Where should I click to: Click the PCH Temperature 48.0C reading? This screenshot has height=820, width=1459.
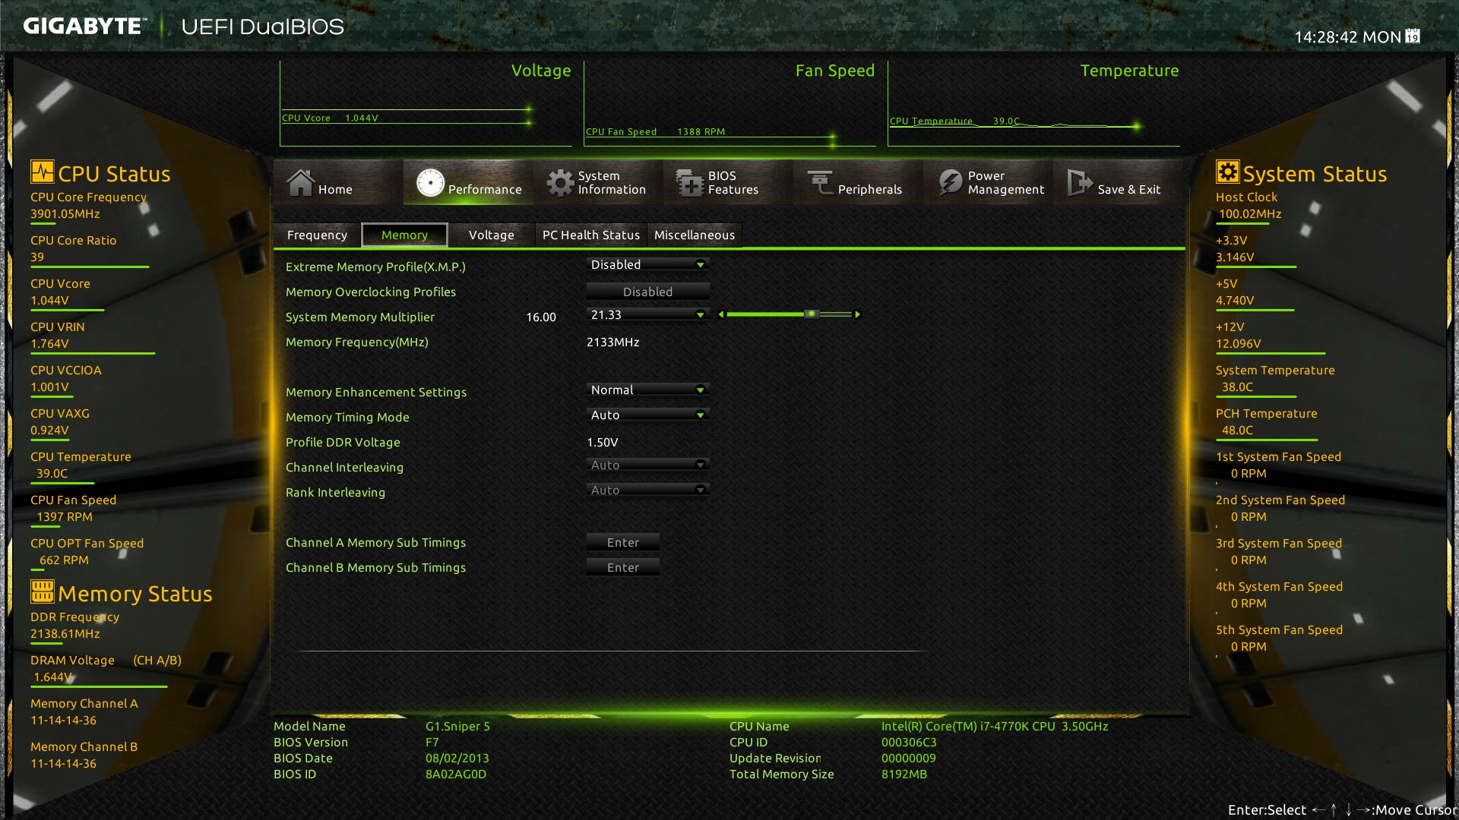tap(1237, 430)
